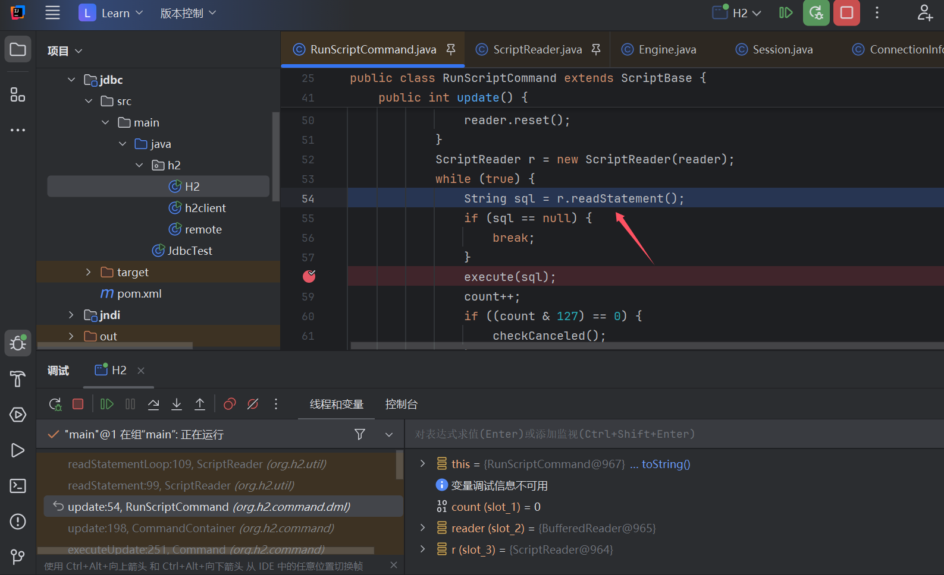Open version control dropdown 版本控制
944x575 pixels.
tap(188, 12)
